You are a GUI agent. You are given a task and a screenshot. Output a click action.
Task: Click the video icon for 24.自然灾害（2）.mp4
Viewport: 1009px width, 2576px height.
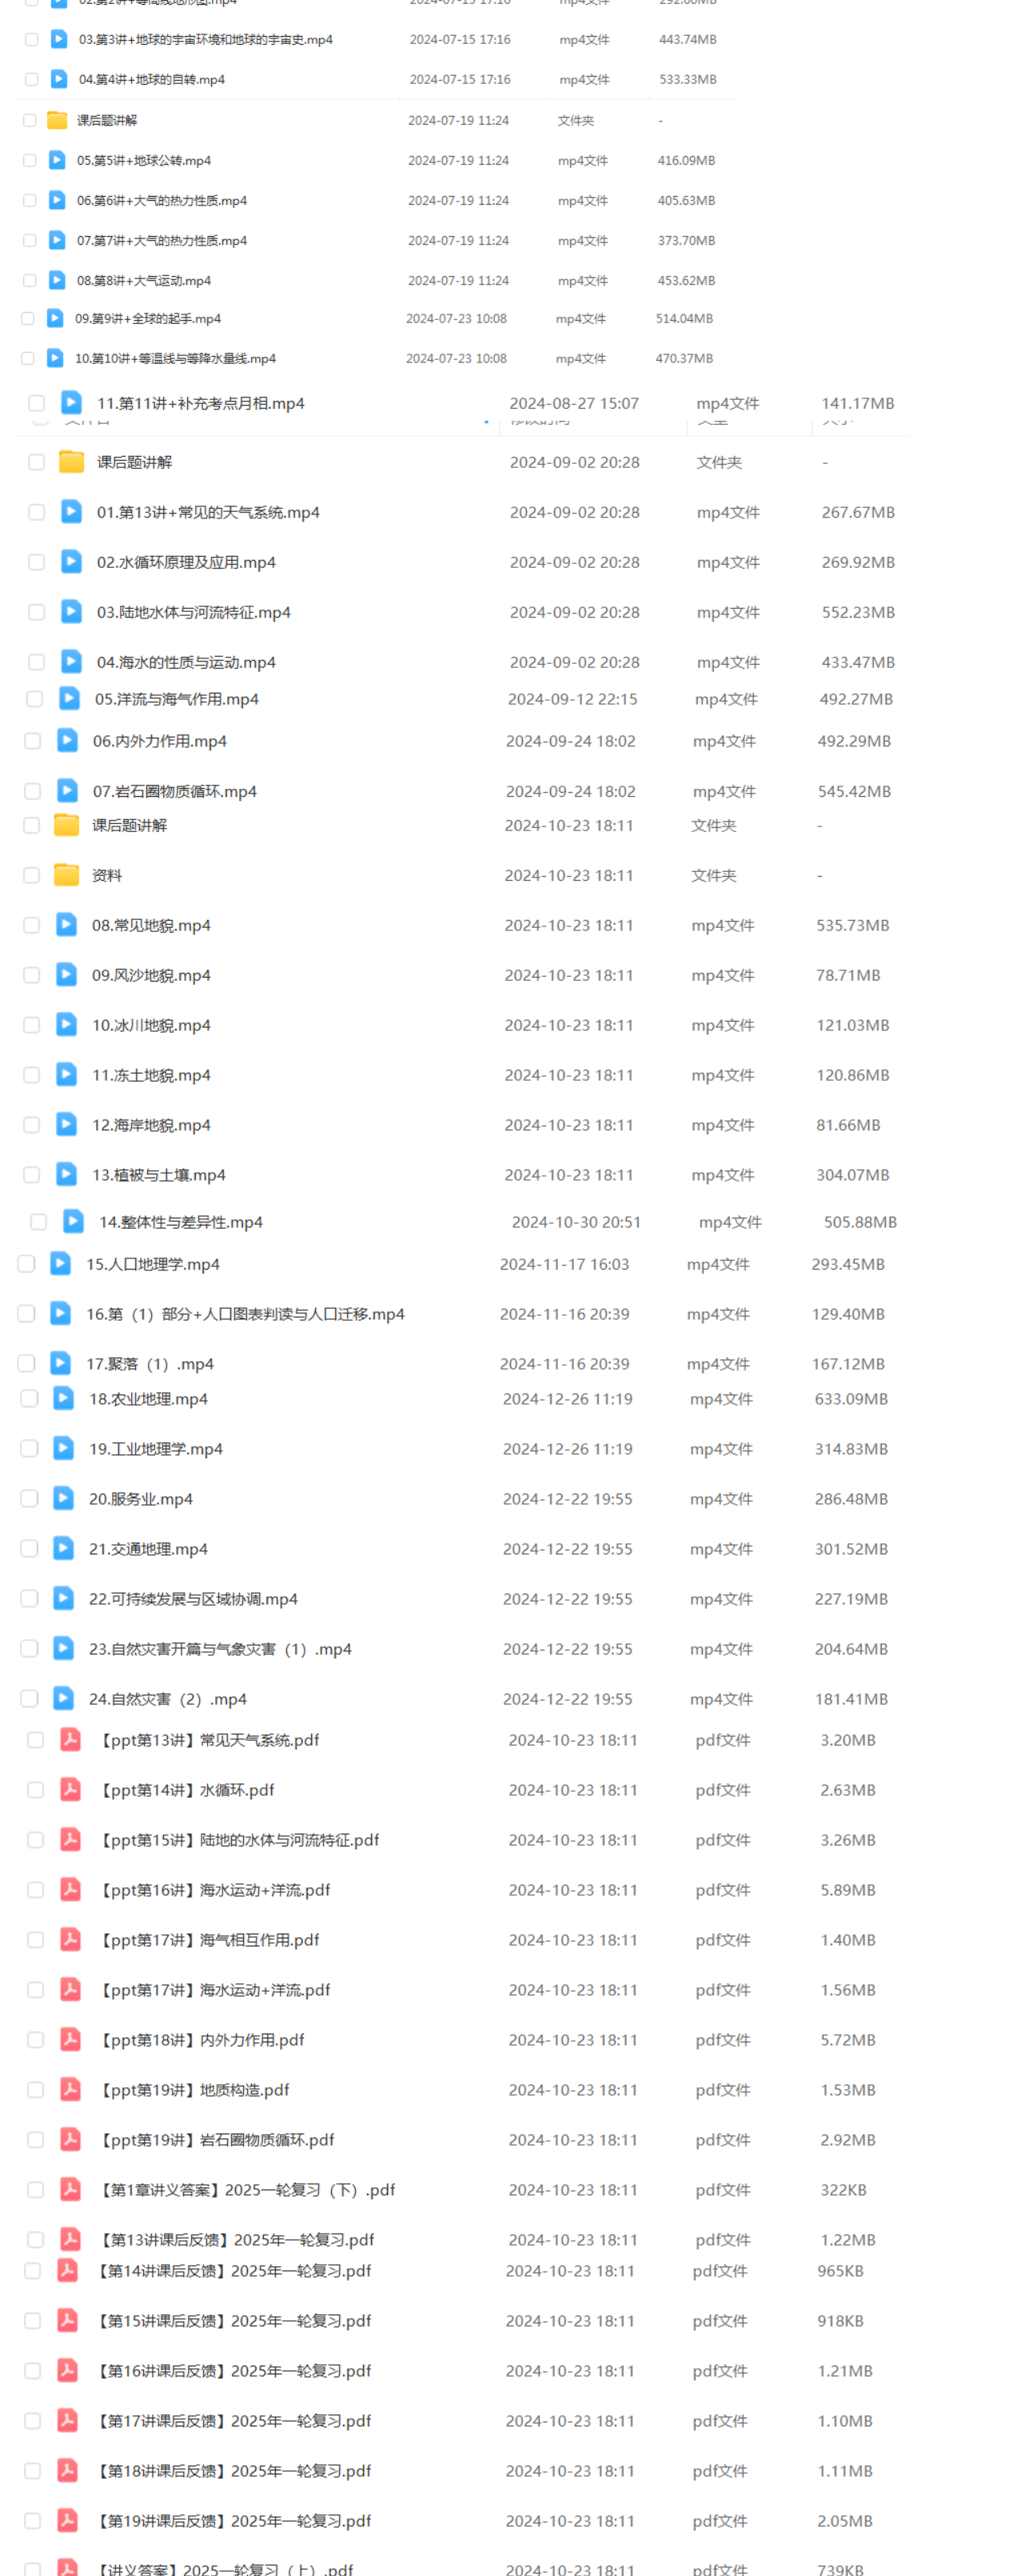coord(63,1698)
